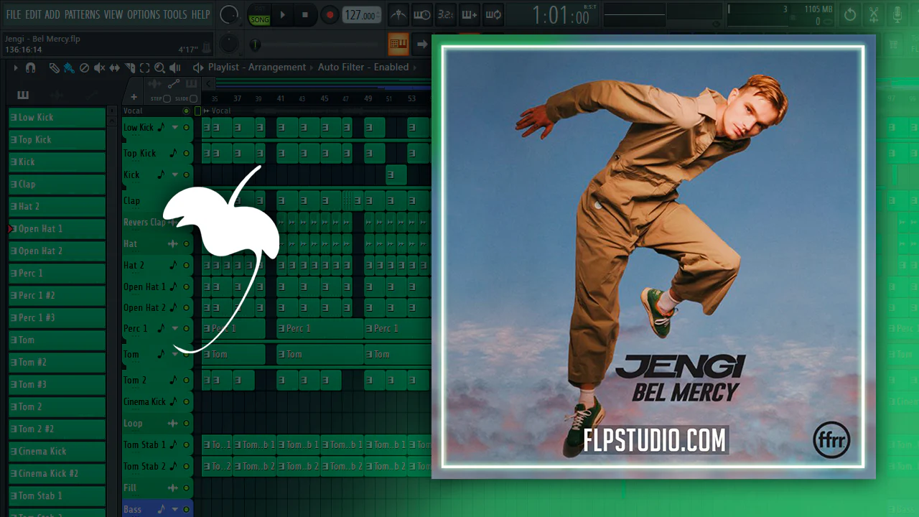
Task: Open the Bass track dropdown arrow
Action: 174,510
